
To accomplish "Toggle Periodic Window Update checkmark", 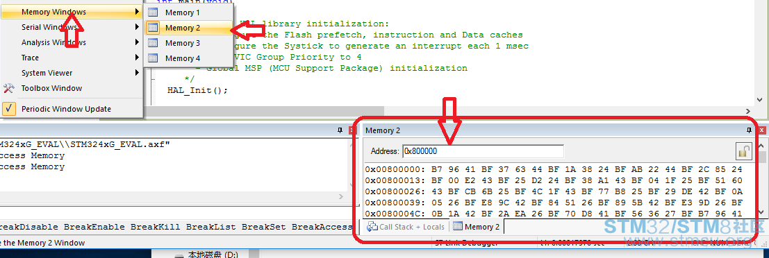I will tap(9, 109).
